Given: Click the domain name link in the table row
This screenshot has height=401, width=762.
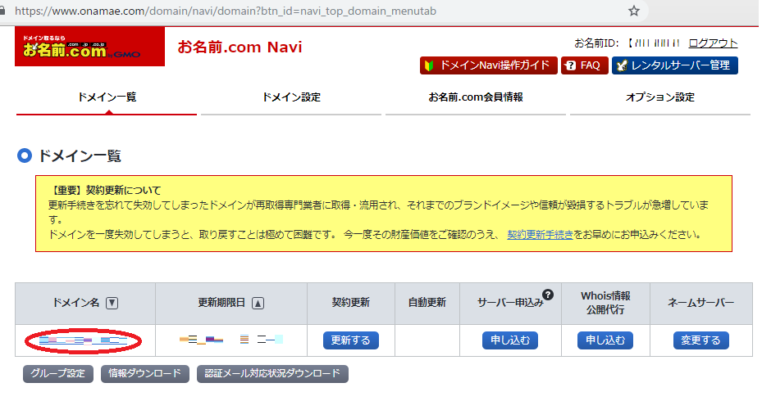Looking at the screenshot, I should coord(83,341).
